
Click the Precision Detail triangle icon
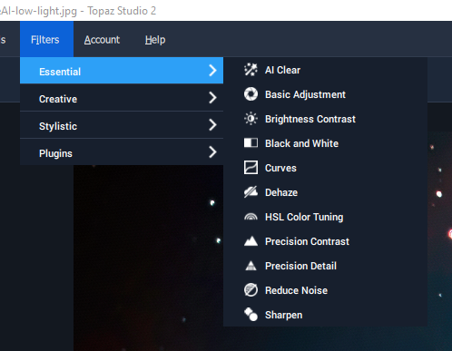pos(251,266)
